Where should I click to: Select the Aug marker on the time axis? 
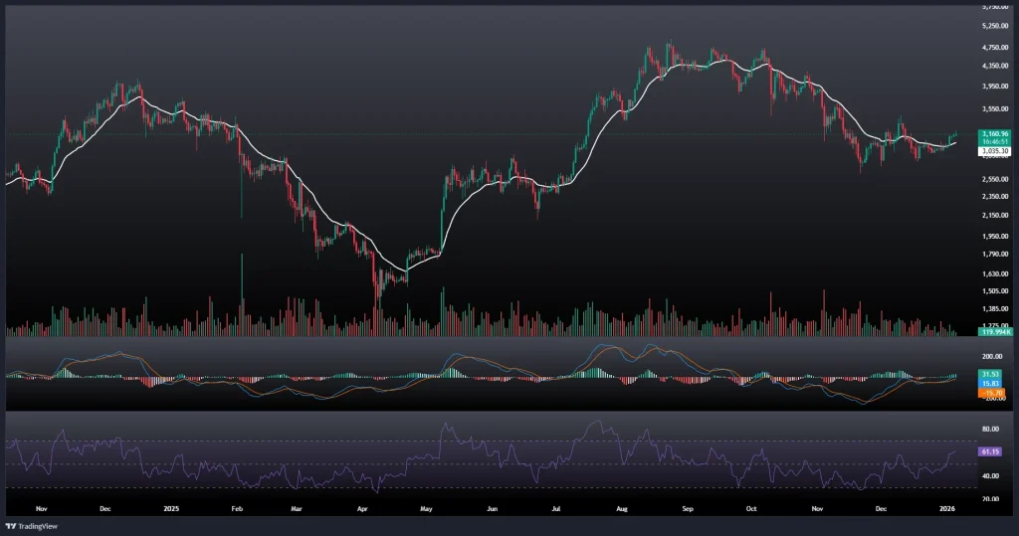621,508
